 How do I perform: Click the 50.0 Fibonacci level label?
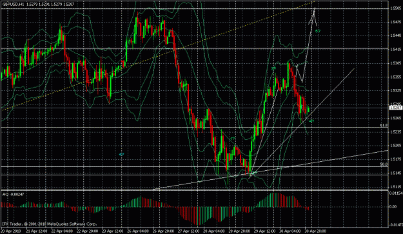click(384, 164)
